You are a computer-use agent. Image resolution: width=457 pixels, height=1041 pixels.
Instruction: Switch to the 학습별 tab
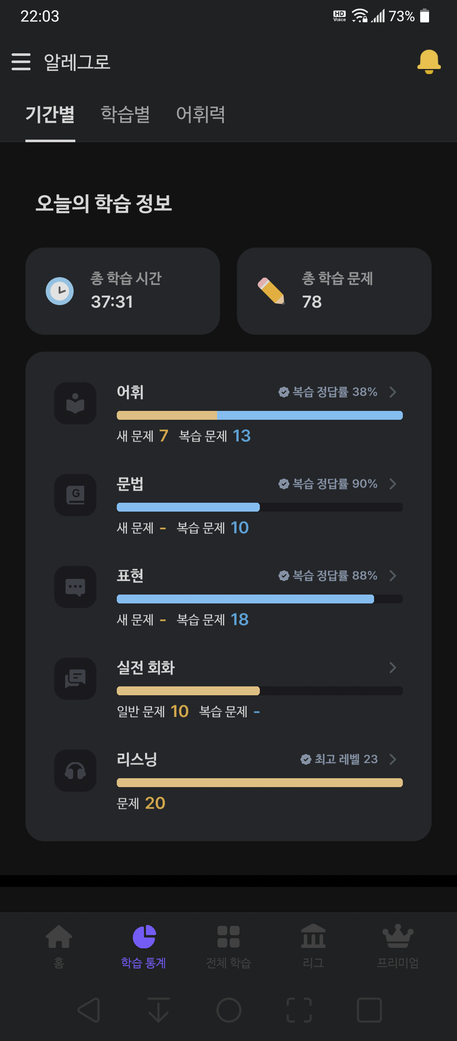point(125,114)
